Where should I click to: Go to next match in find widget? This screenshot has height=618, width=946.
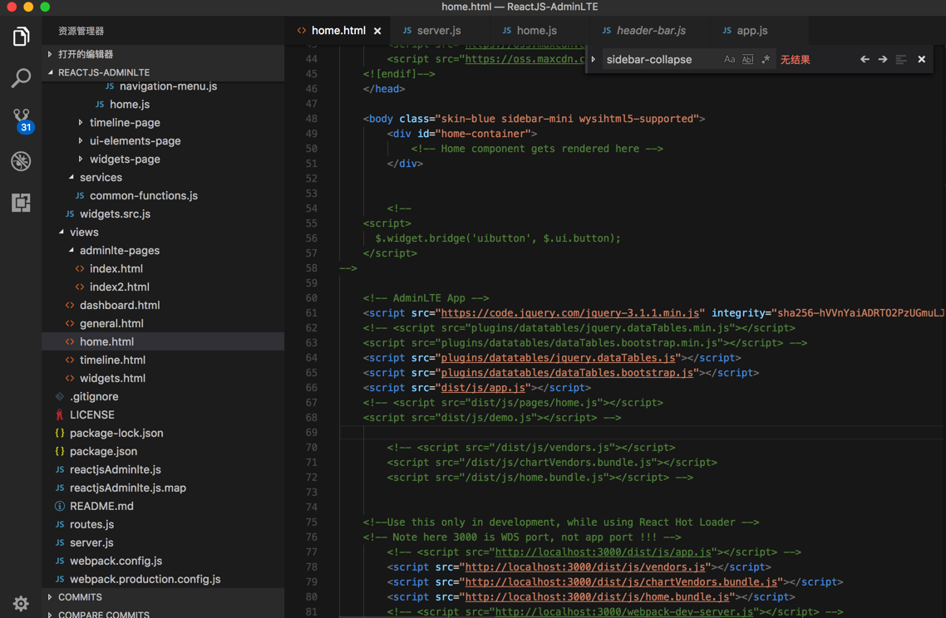click(x=883, y=60)
